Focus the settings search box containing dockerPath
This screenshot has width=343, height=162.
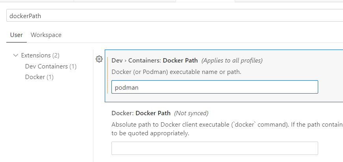(x=174, y=16)
